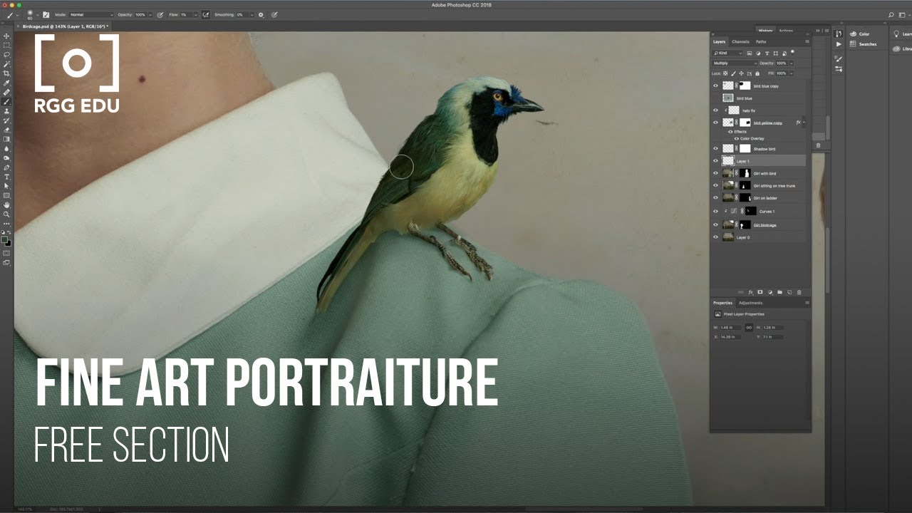The image size is (912, 513).
Task: Select the Magic Wand tool
Action: pos(7,63)
